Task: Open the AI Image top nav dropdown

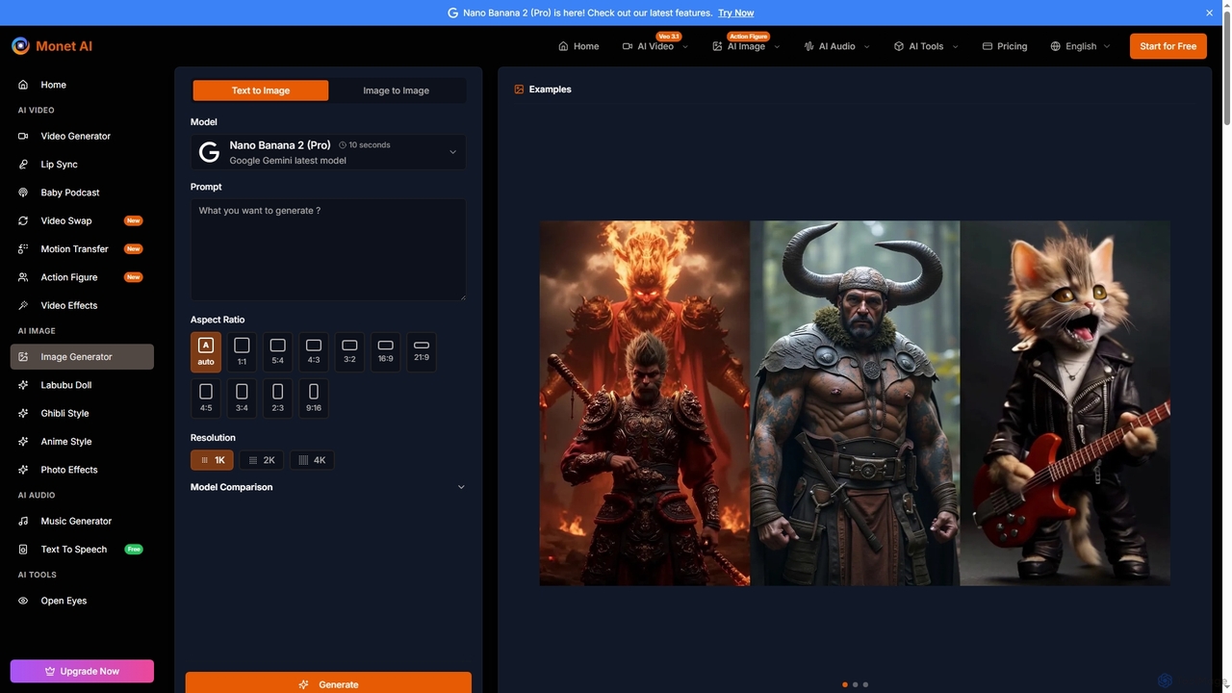Action: pyautogui.click(x=746, y=46)
